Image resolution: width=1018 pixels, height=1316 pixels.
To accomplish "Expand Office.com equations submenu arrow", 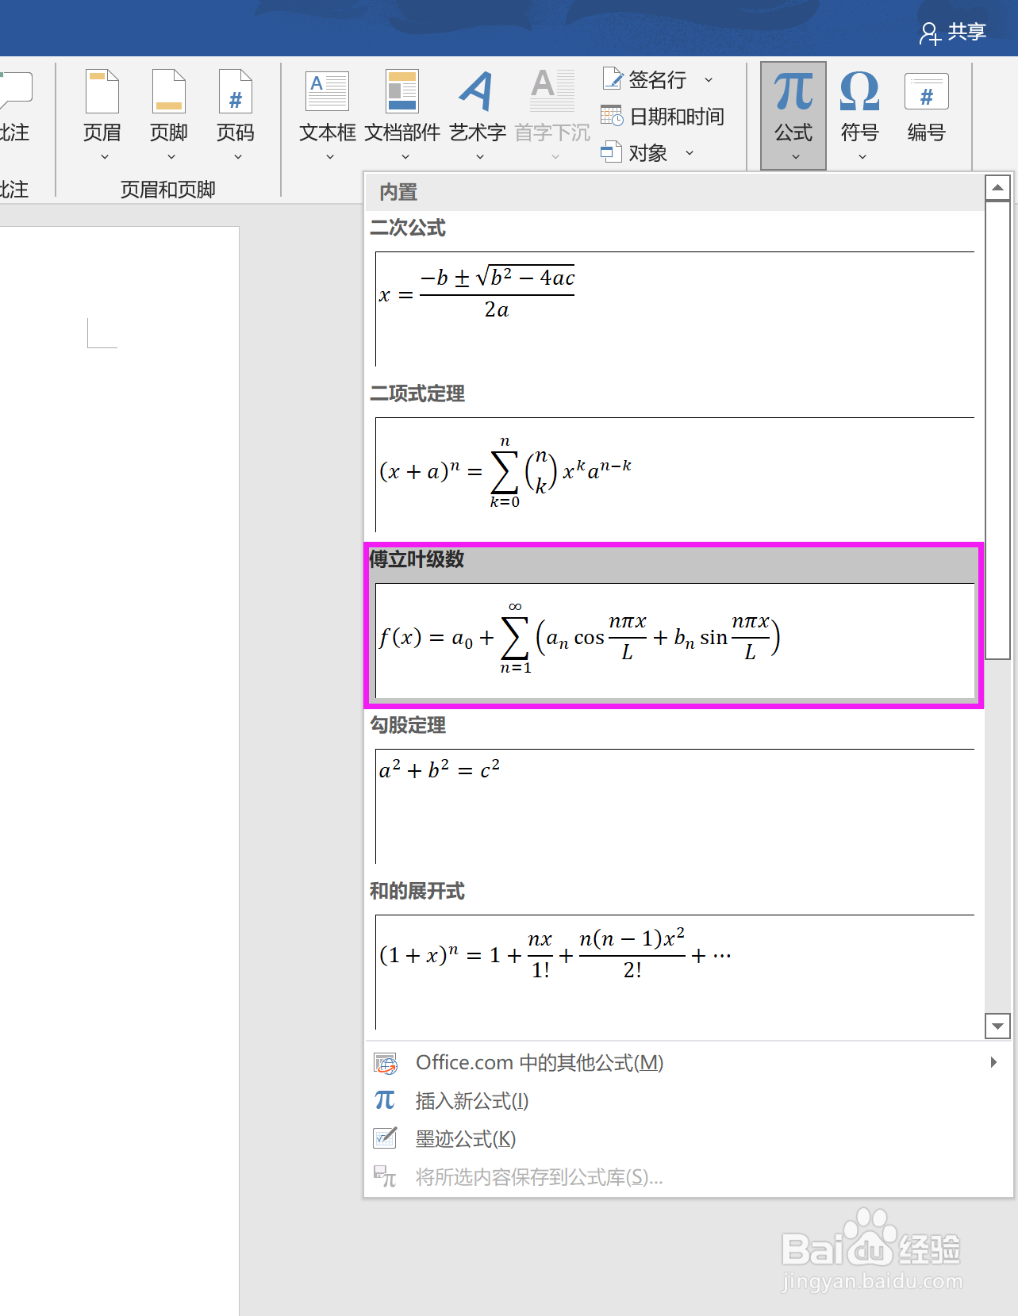I will [993, 1062].
